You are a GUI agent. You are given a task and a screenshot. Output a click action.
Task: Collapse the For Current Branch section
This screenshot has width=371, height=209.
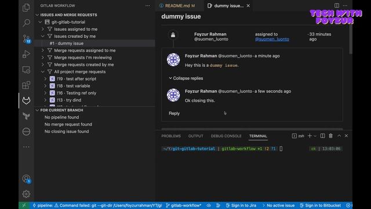(x=37, y=110)
